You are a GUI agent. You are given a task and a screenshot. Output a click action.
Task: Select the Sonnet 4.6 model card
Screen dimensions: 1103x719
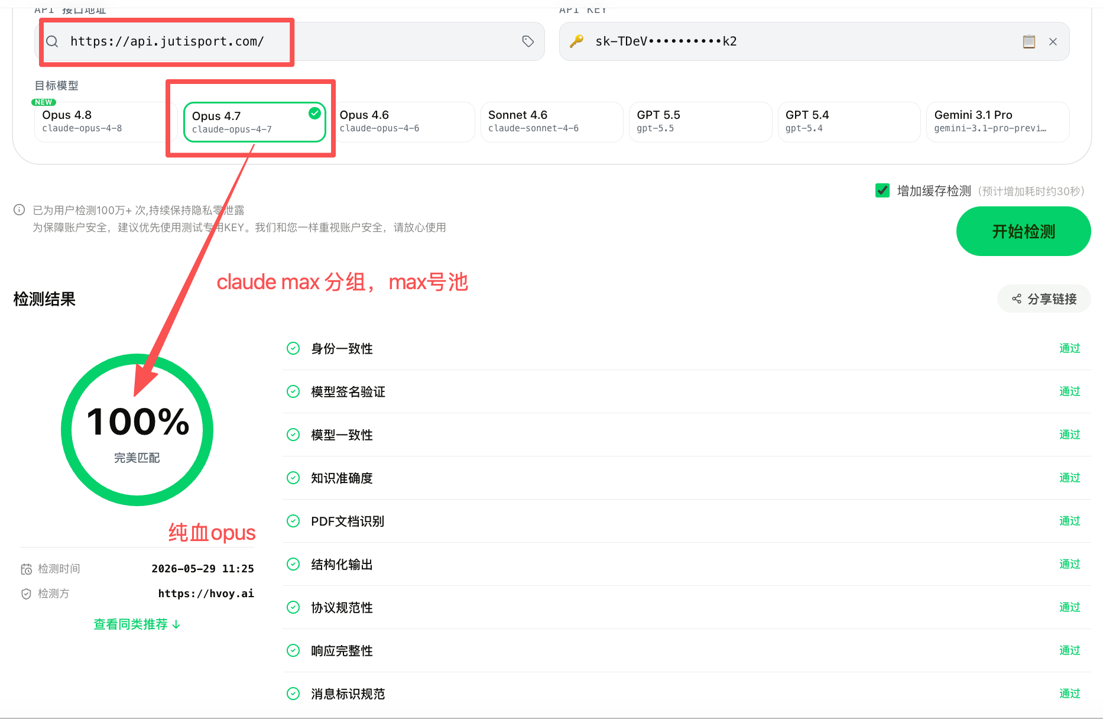552,122
